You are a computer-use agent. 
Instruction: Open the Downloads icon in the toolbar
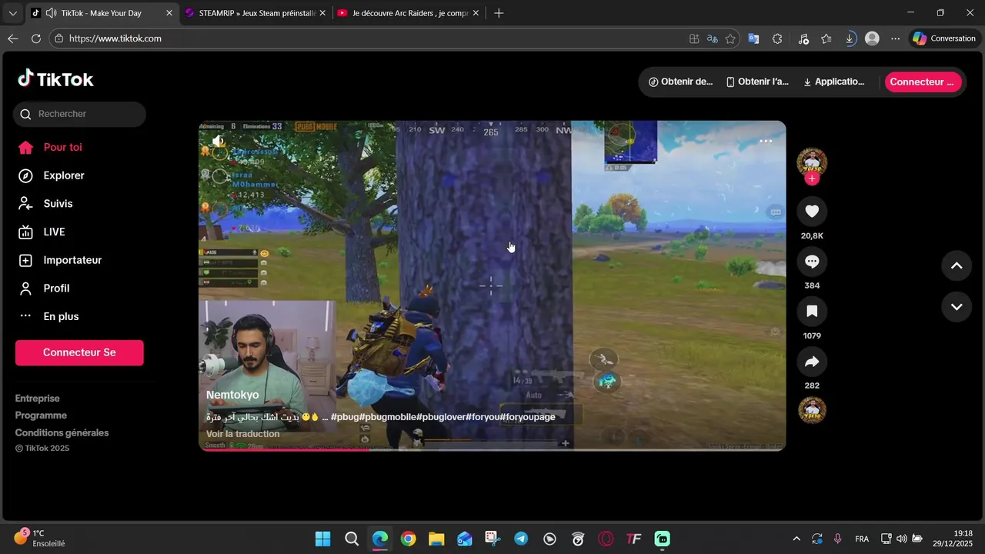[850, 38]
